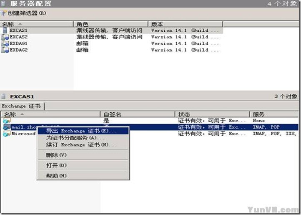The width and height of the screenshot is (301, 215).
Task: Sort certificates by 状态 column header
Action: tap(212, 114)
